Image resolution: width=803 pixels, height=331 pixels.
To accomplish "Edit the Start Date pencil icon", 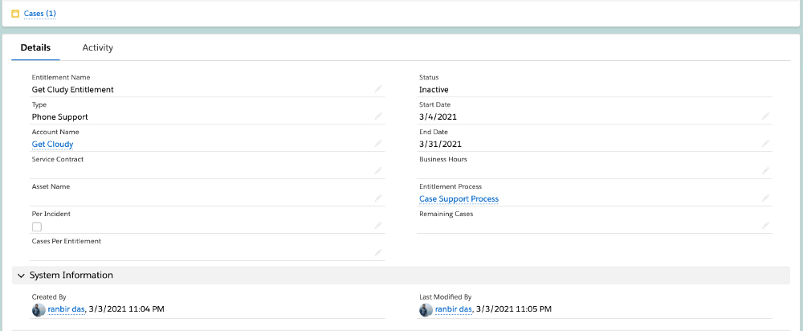I will [765, 116].
